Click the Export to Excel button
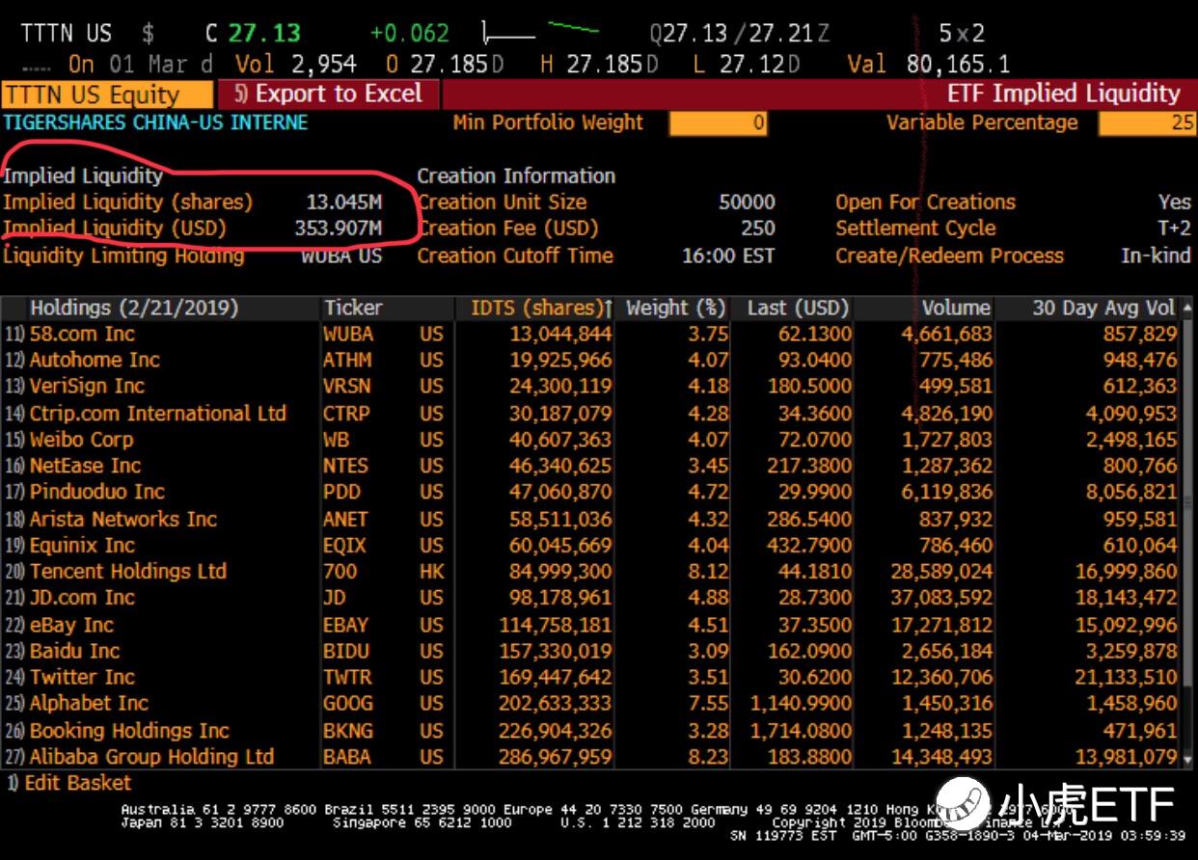The height and width of the screenshot is (860, 1198). tap(329, 94)
